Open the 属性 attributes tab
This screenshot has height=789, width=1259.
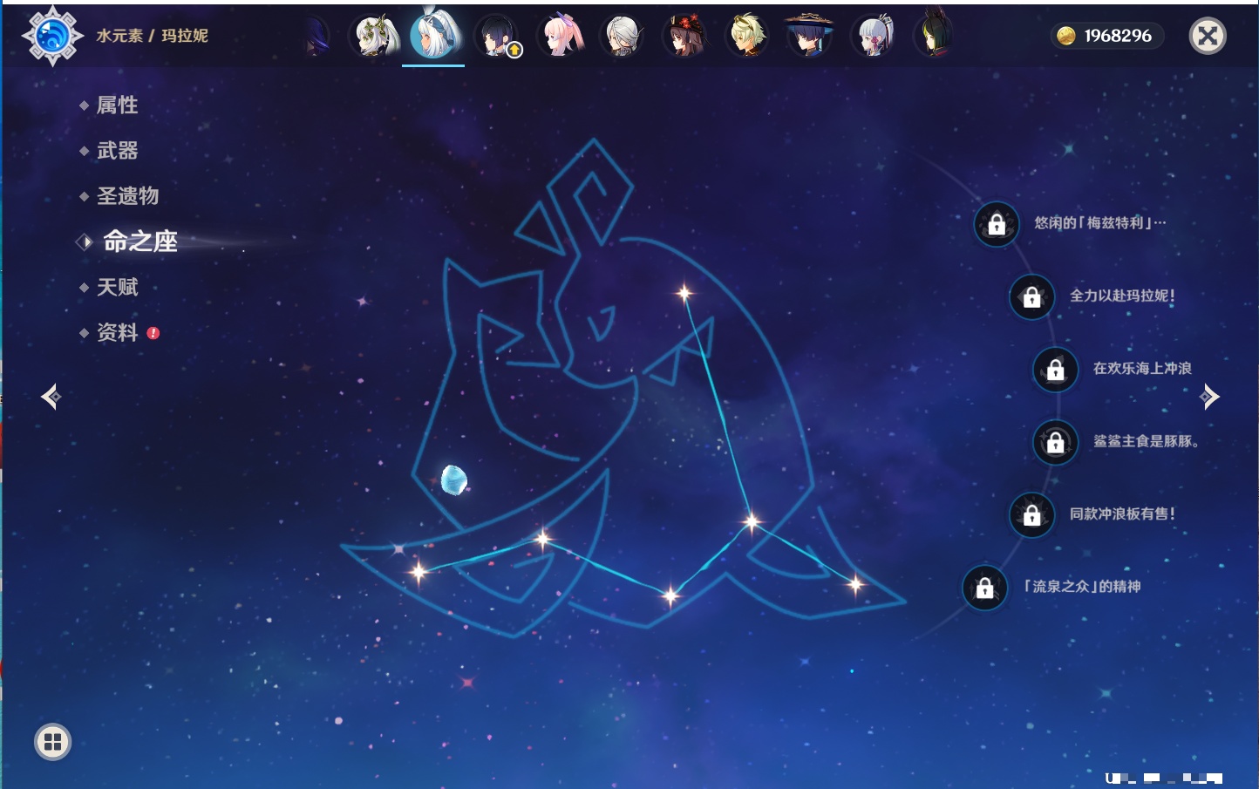point(117,105)
